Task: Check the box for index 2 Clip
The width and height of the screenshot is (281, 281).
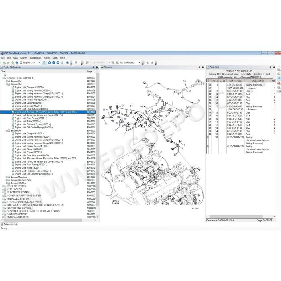Action: 210,91
